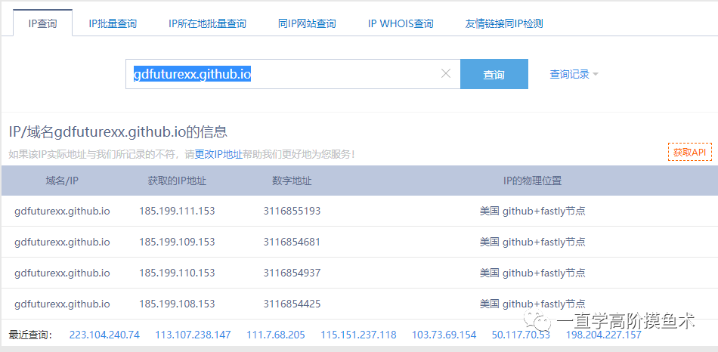Switch to the 同IP网站查询 tab
The height and width of the screenshot is (352, 718).
307,24
